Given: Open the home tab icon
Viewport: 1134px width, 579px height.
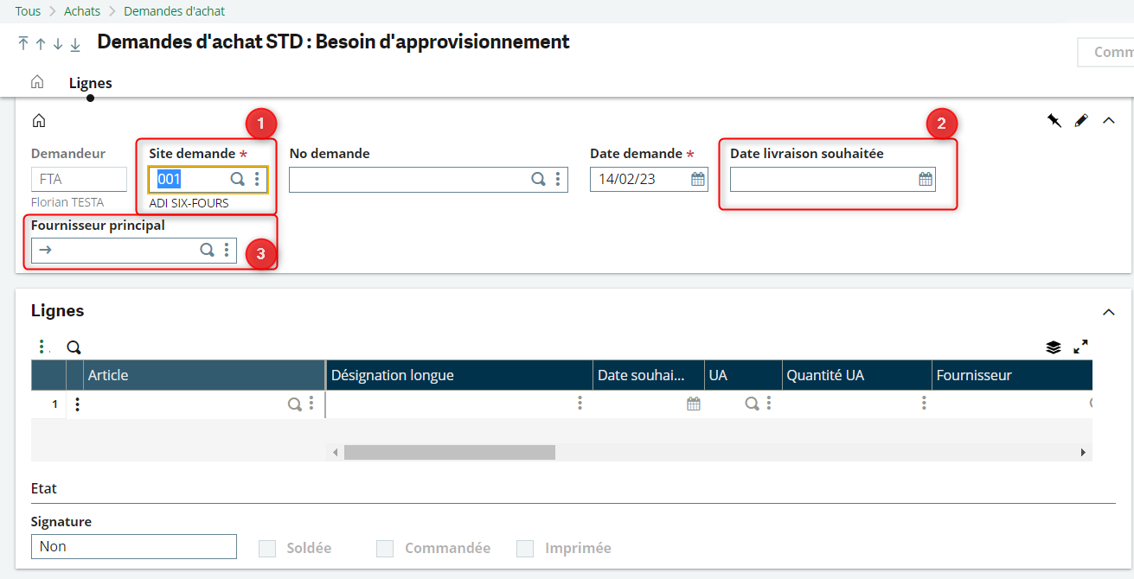Looking at the screenshot, I should pyautogui.click(x=37, y=82).
